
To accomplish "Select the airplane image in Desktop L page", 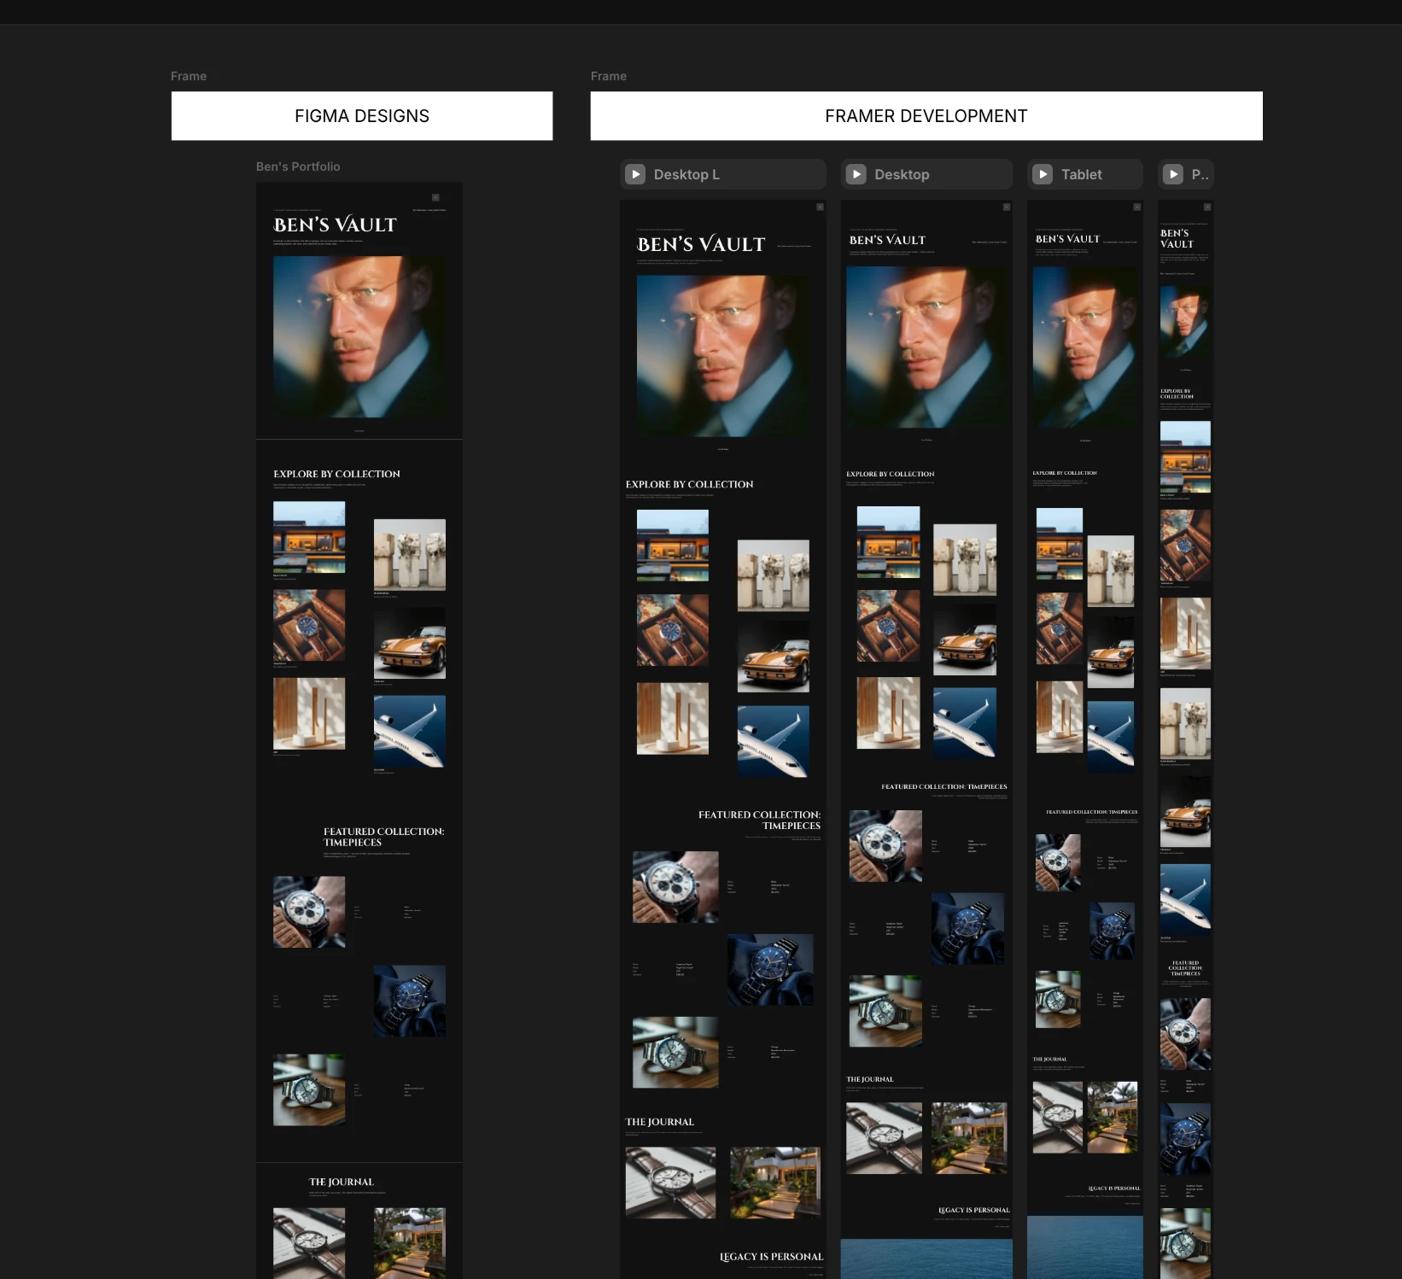I will point(774,741).
